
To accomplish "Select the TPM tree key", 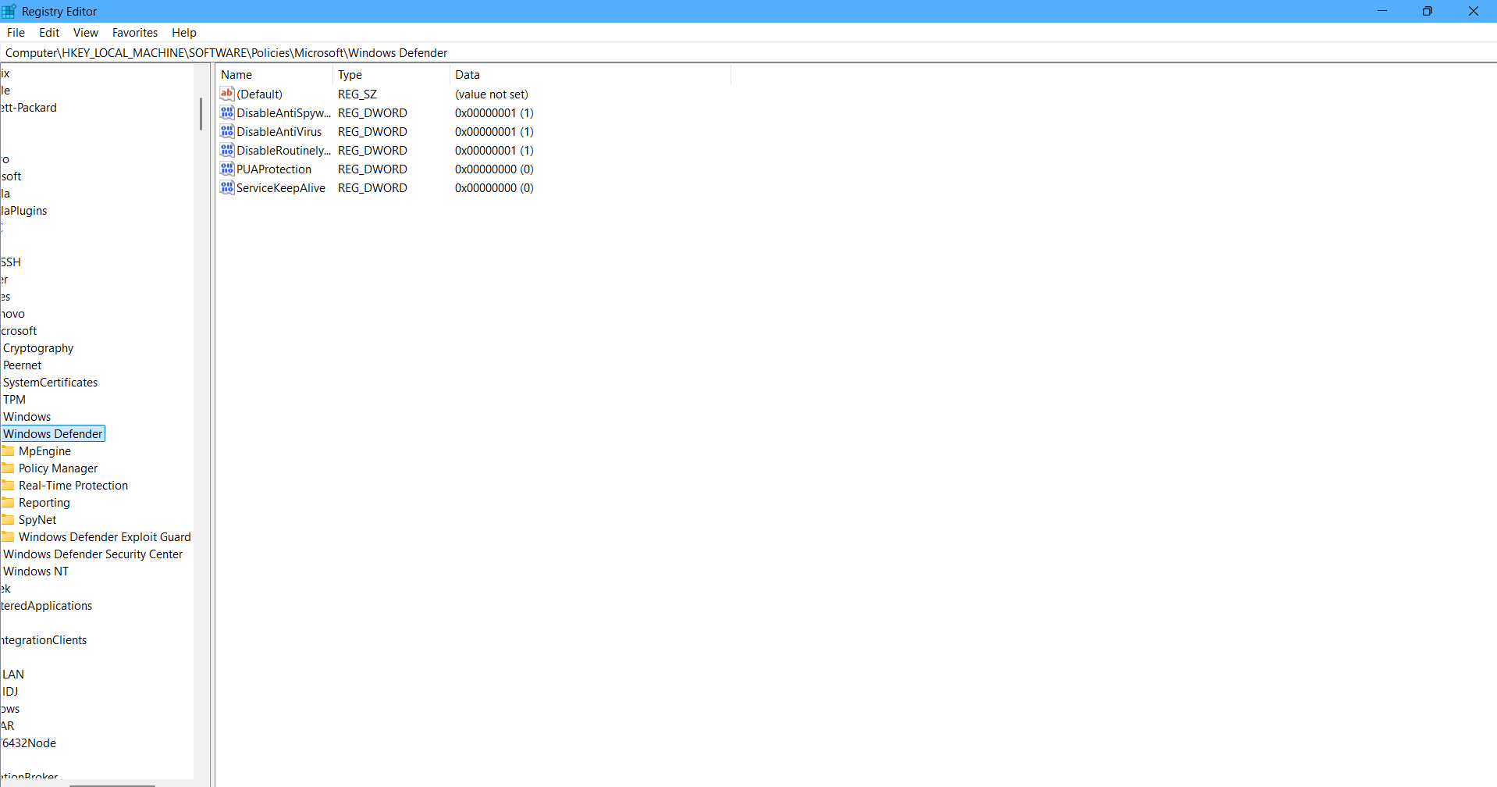I will (15, 400).
